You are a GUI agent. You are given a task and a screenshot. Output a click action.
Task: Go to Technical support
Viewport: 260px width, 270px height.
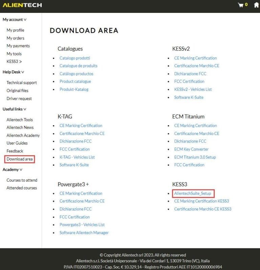click(x=22, y=83)
